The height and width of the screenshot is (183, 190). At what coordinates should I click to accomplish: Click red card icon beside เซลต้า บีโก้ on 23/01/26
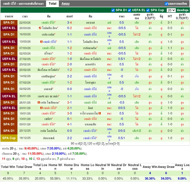pos(41,108)
